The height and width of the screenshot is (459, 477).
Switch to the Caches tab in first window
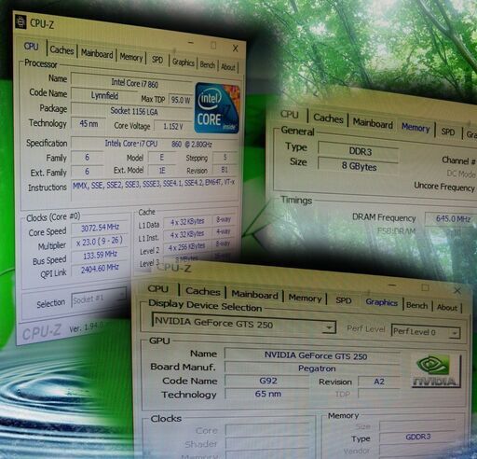61,49
